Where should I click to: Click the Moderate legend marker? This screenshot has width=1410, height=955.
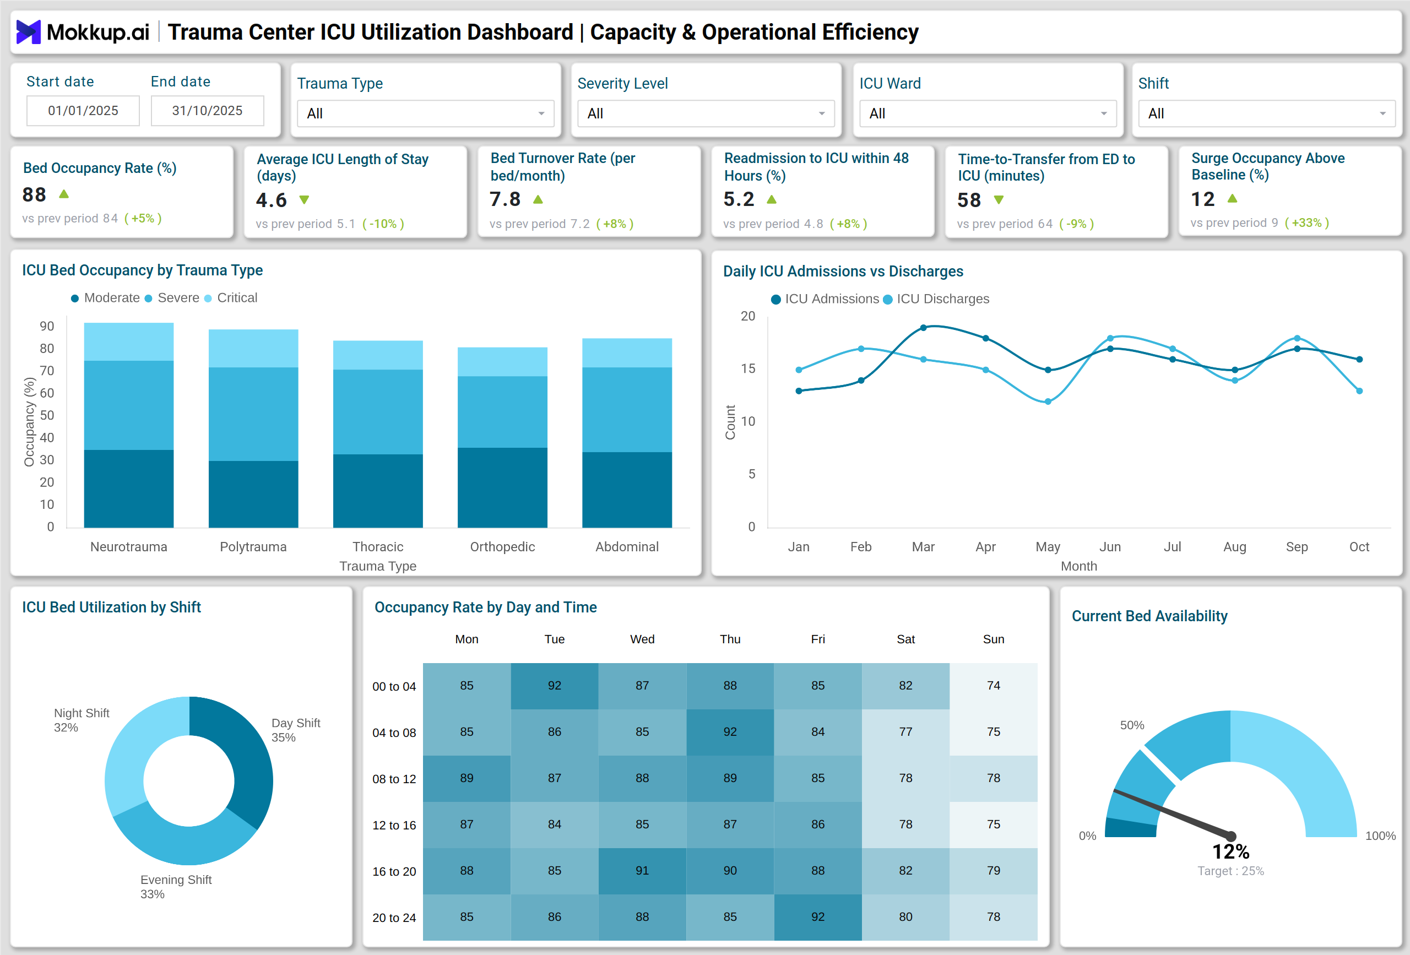[x=75, y=299]
